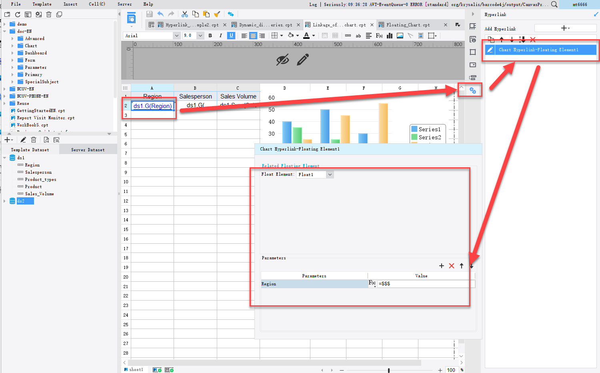Save the template using the save icon

tap(149, 14)
